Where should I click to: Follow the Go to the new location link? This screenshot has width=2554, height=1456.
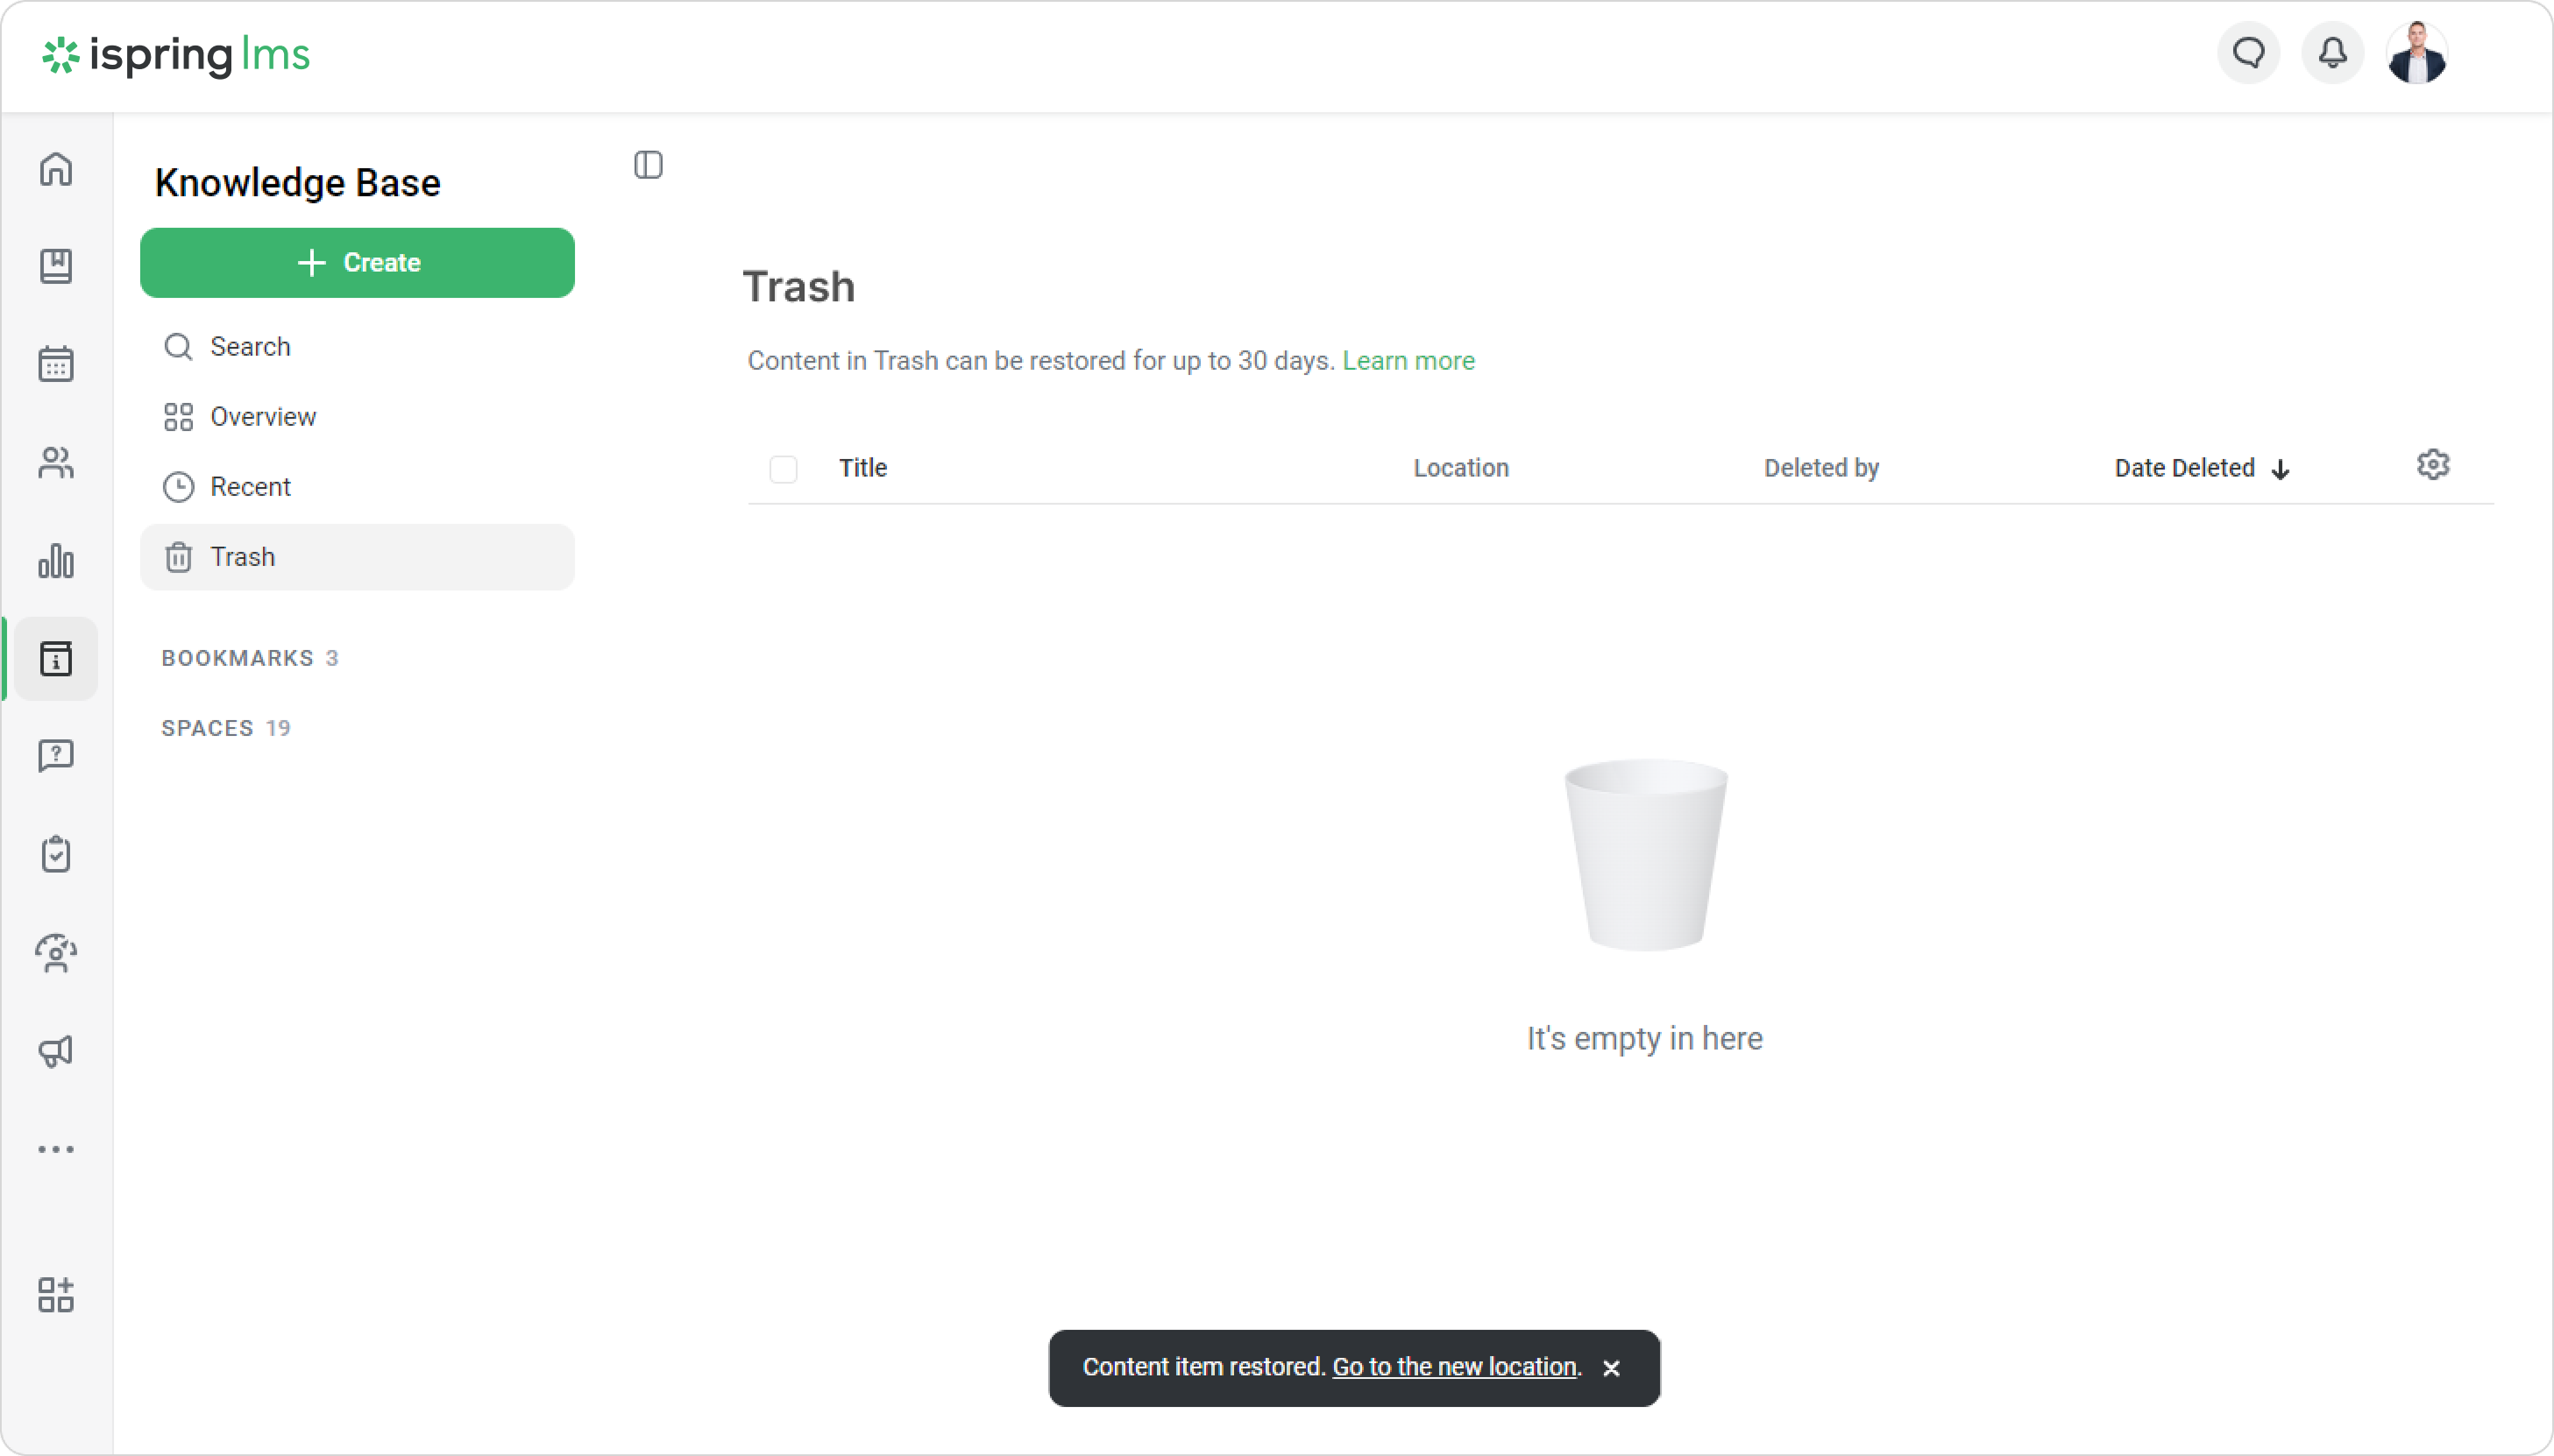pyautogui.click(x=1455, y=1367)
